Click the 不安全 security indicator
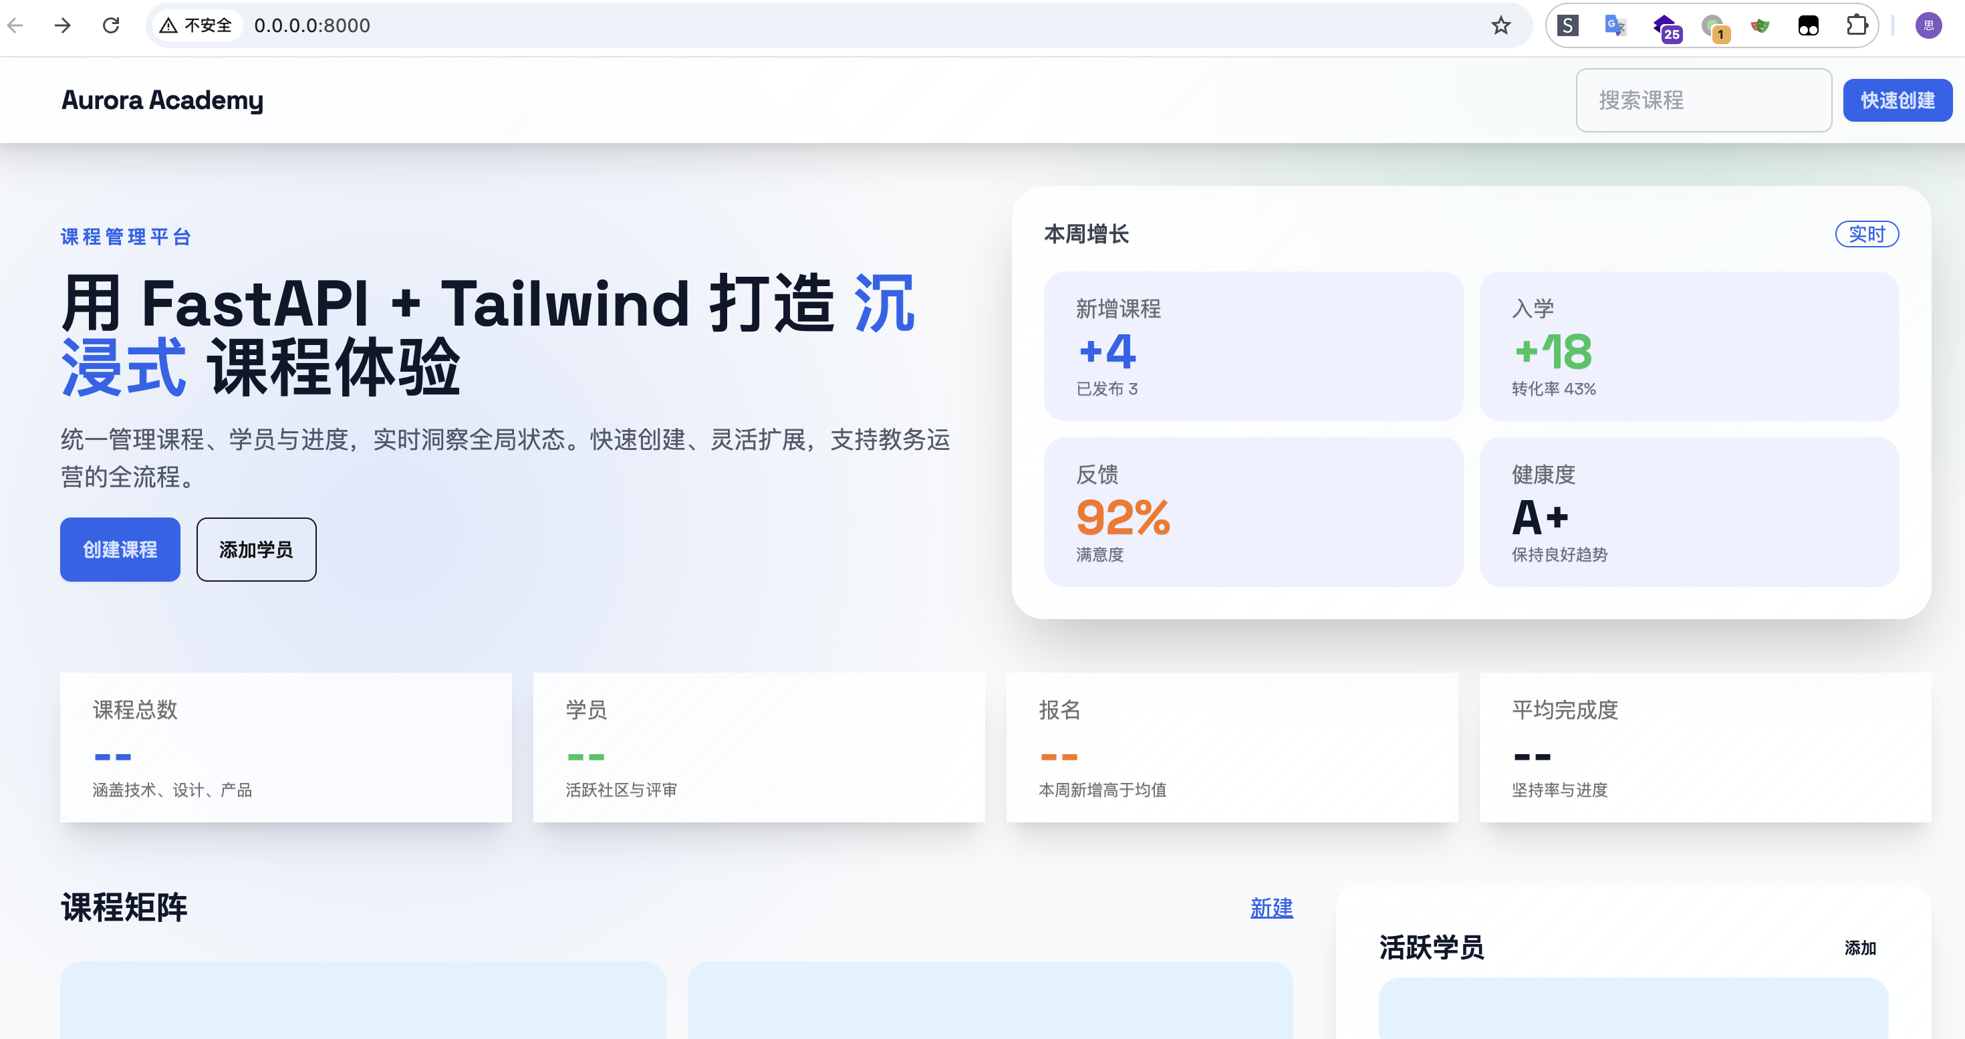This screenshot has width=1965, height=1039. tap(196, 25)
